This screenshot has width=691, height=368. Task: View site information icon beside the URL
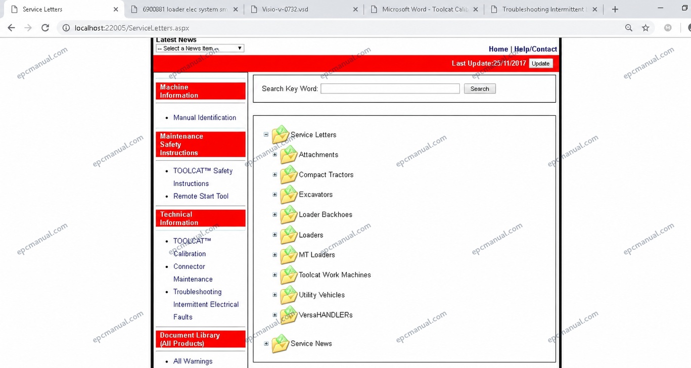(66, 28)
